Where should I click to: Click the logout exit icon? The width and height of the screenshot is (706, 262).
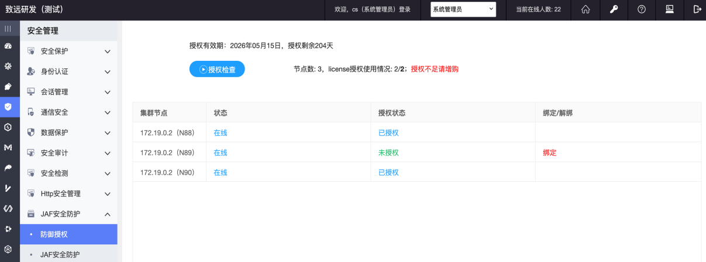[x=697, y=9]
